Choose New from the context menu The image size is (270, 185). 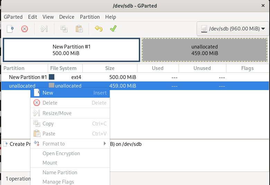coord(48,93)
